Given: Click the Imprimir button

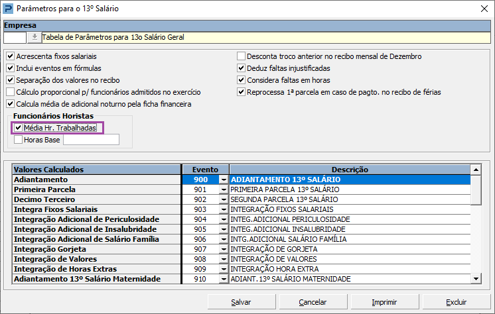Looking at the screenshot, I should coord(384,302).
